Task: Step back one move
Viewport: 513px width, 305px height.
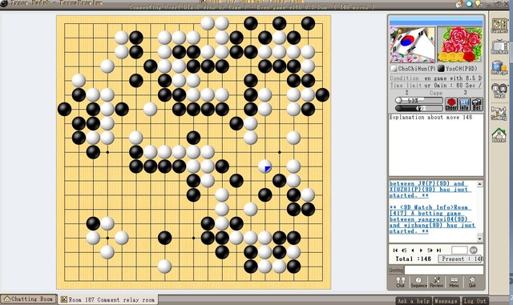Action: (x=413, y=250)
